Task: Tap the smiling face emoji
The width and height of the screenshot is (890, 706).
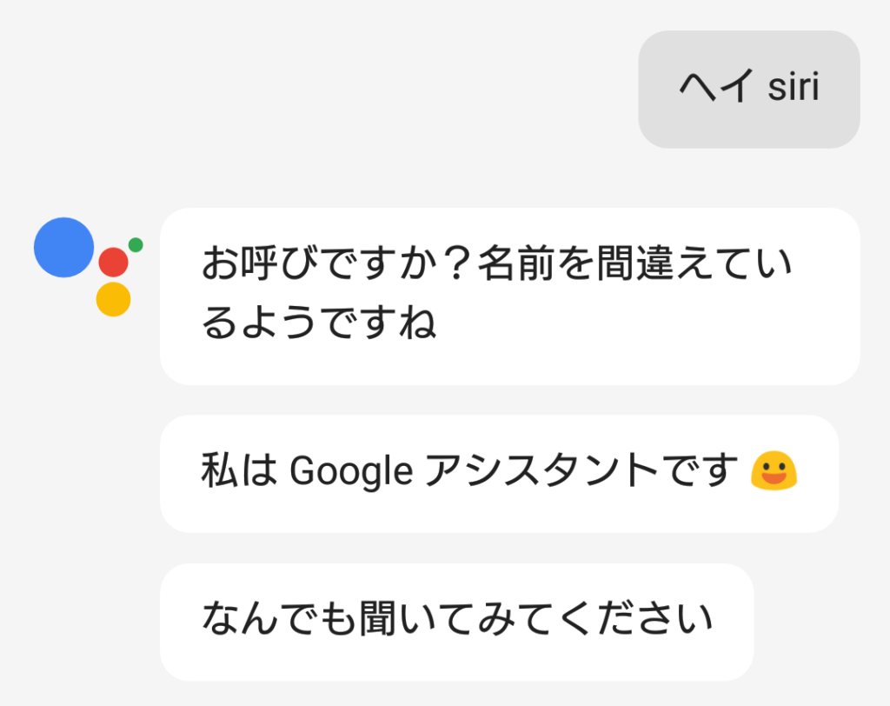Action: (773, 472)
